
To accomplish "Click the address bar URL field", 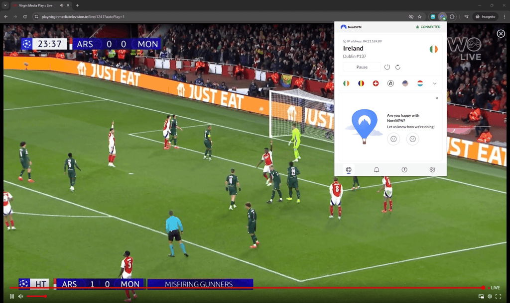I will point(221,16).
